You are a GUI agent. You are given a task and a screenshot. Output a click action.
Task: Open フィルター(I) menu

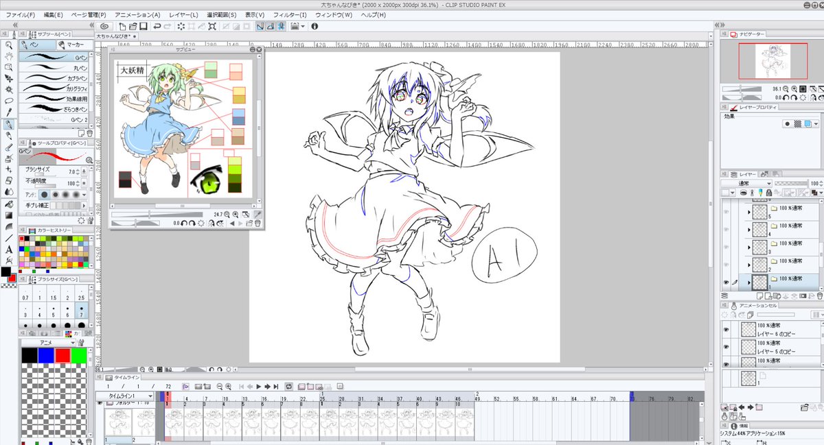(x=290, y=14)
